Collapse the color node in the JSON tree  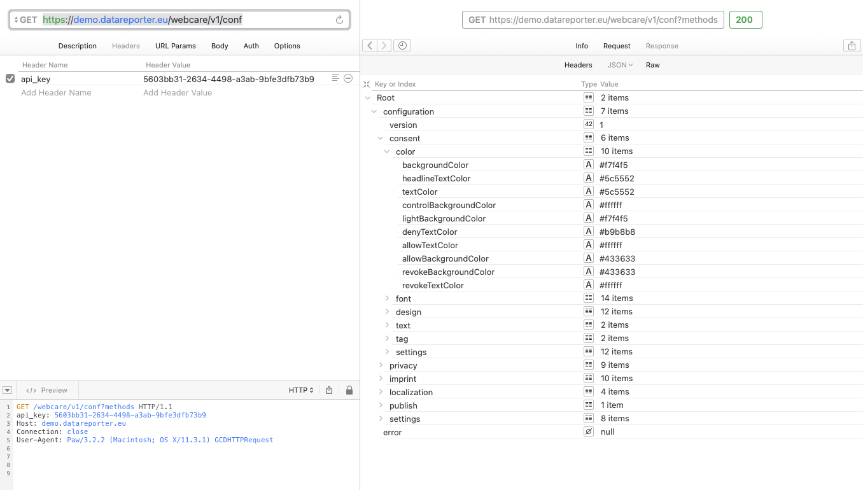(x=387, y=151)
